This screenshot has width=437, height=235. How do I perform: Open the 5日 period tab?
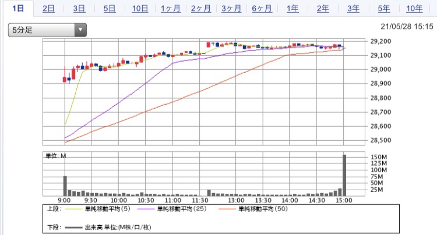tap(110, 9)
